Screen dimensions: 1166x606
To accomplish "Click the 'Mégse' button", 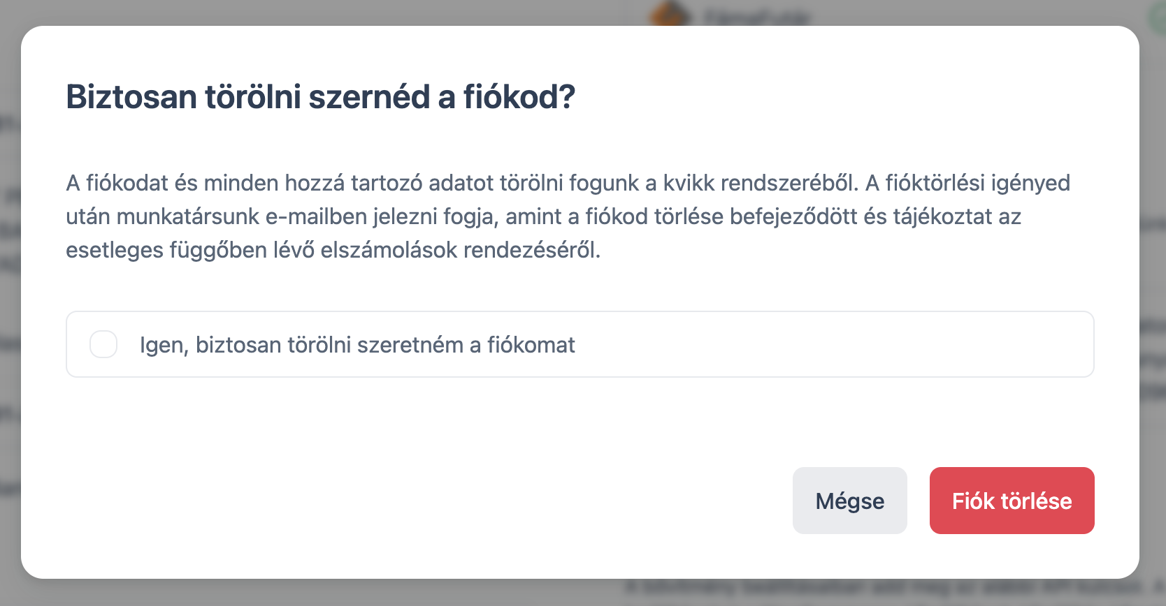I will [x=849, y=501].
